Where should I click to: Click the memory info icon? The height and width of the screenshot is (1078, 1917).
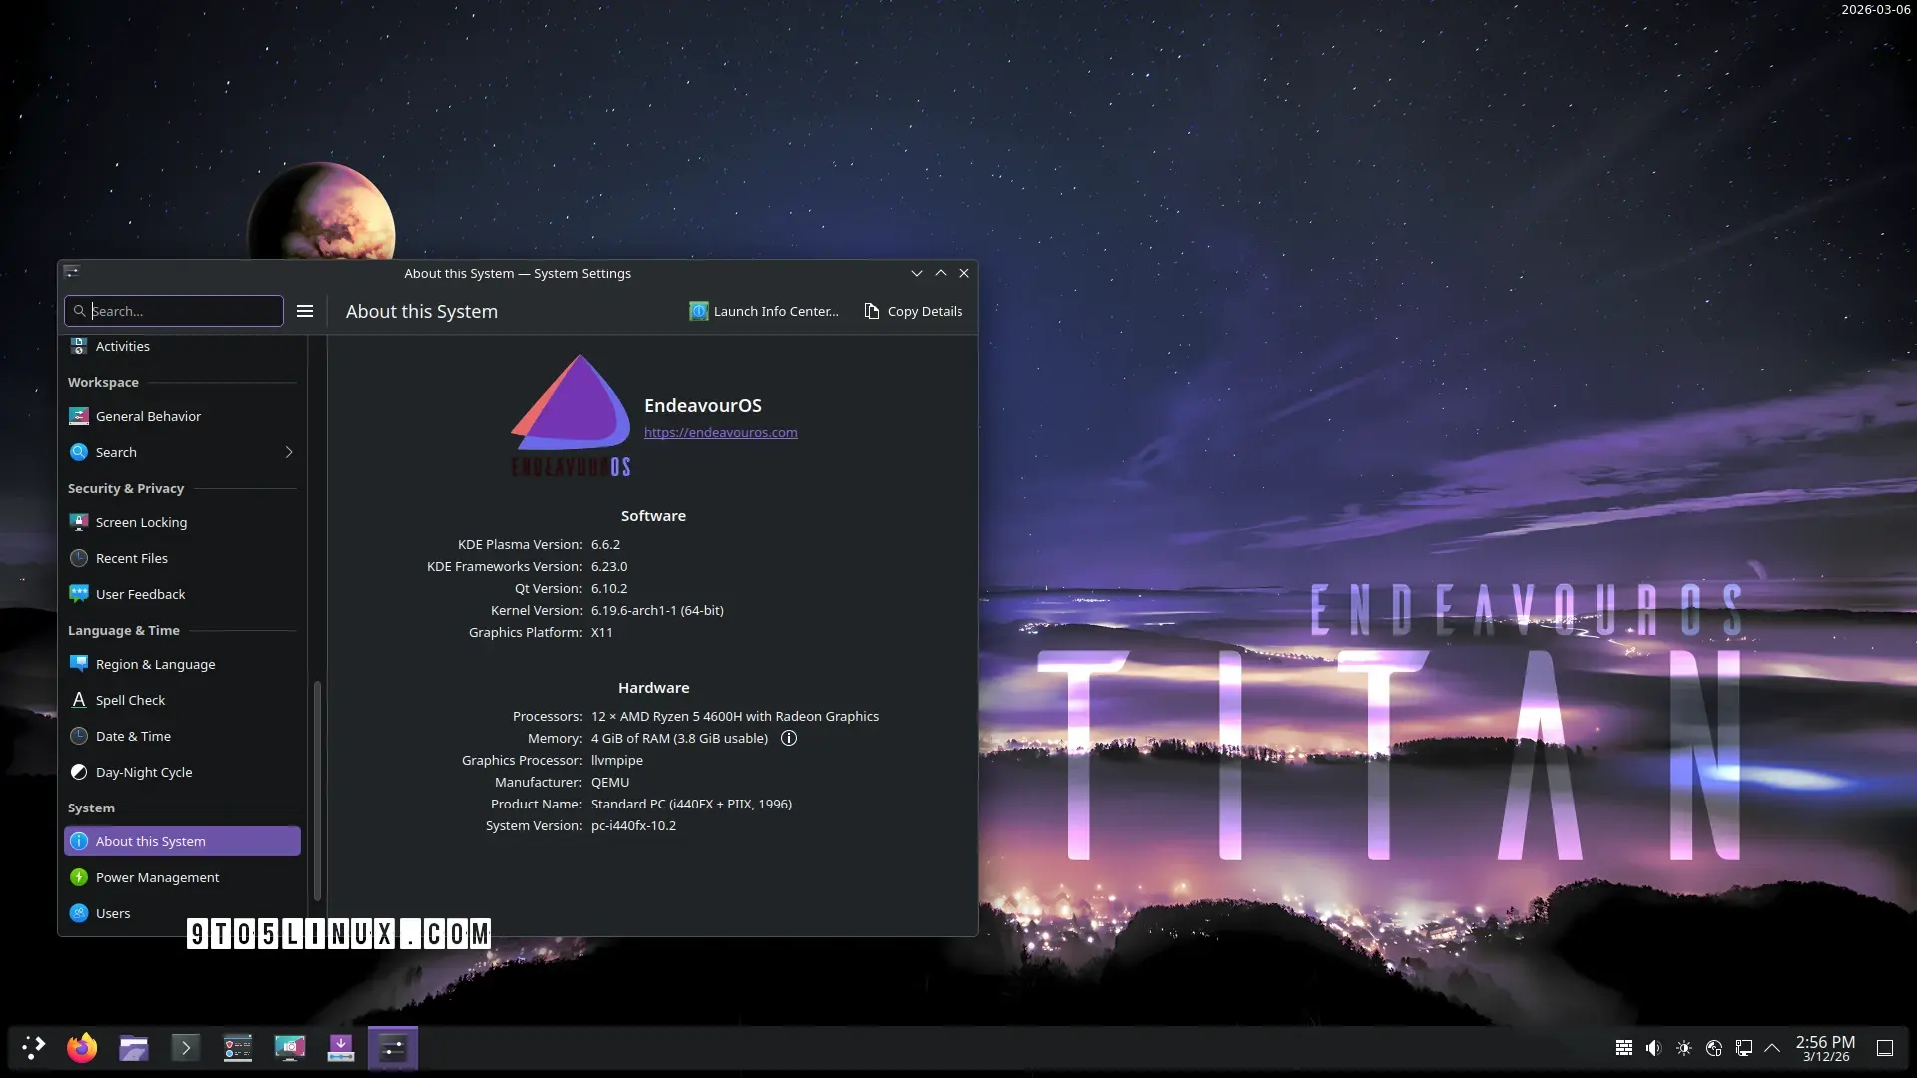(x=788, y=738)
